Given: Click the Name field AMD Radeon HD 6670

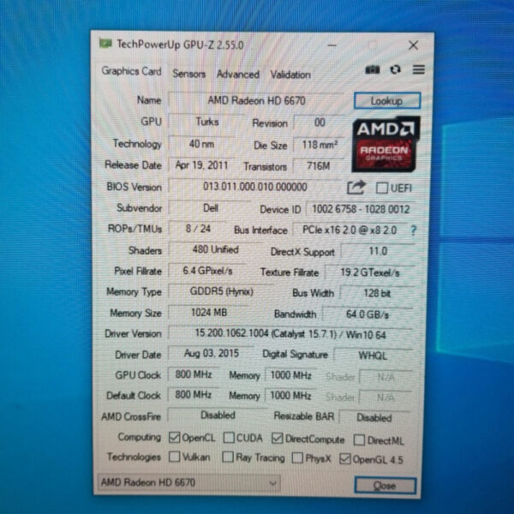Looking at the screenshot, I should [x=256, y=100].
